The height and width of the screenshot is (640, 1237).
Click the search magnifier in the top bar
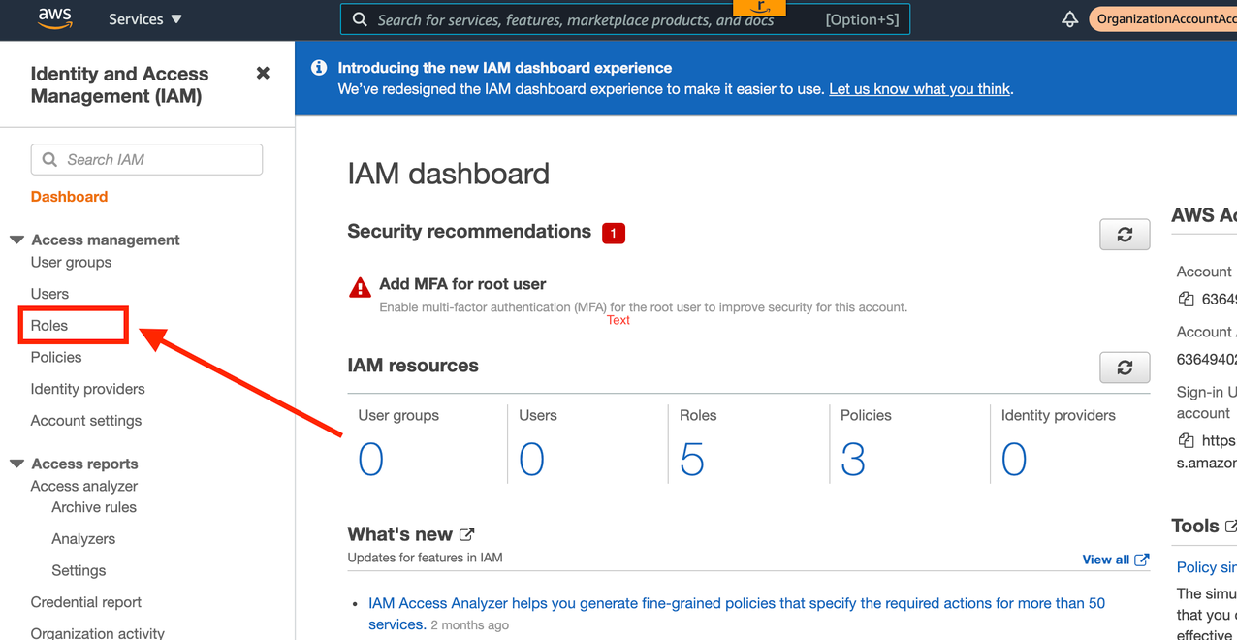tap(360, 19)
